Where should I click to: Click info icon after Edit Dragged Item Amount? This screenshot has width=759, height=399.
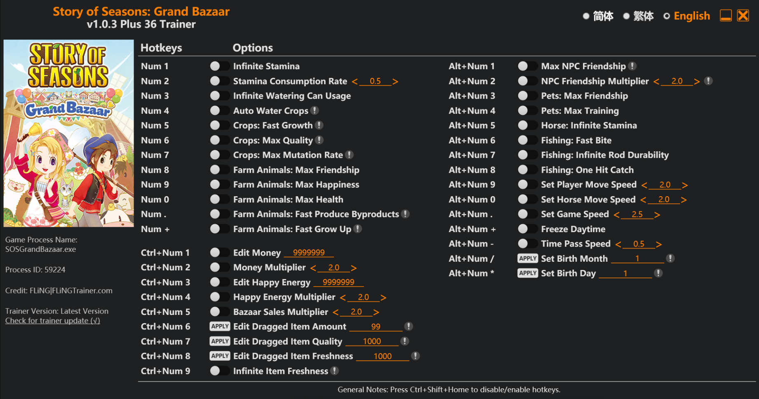coord(409,326)
